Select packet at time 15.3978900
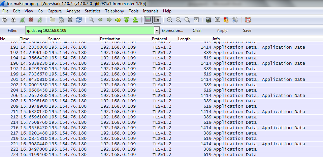 (162, 106)
